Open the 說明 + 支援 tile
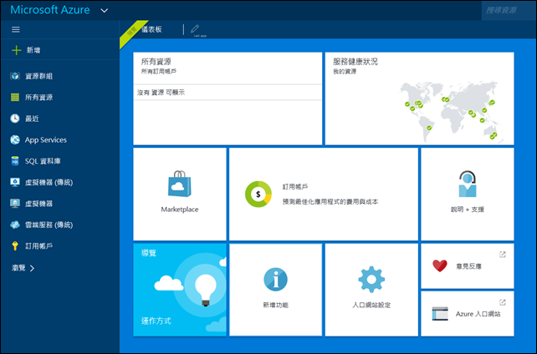This screenshot has height=354, width=537. (x=467, y=194)
